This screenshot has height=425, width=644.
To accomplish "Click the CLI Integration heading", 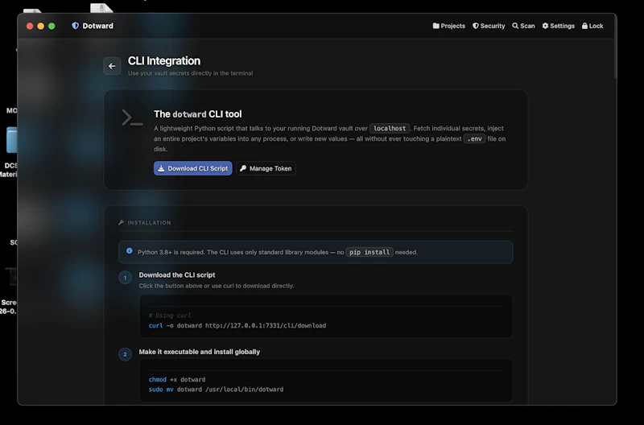I will [164, 61].
